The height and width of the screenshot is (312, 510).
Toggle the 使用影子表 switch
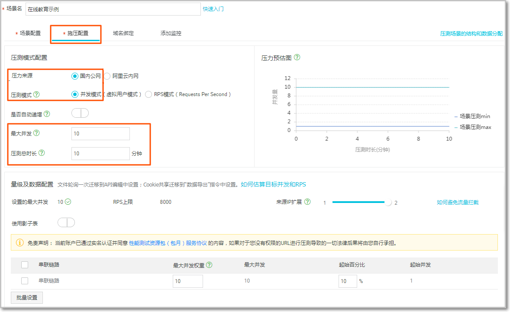[x=66, y=222]
